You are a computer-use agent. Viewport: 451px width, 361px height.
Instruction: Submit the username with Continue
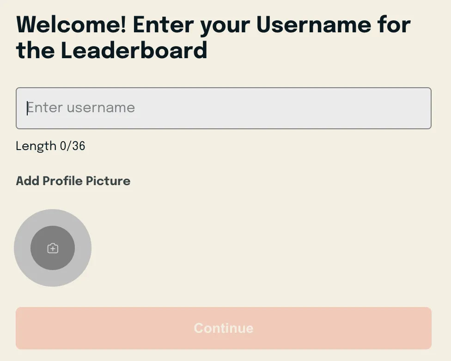click(224, 328)
